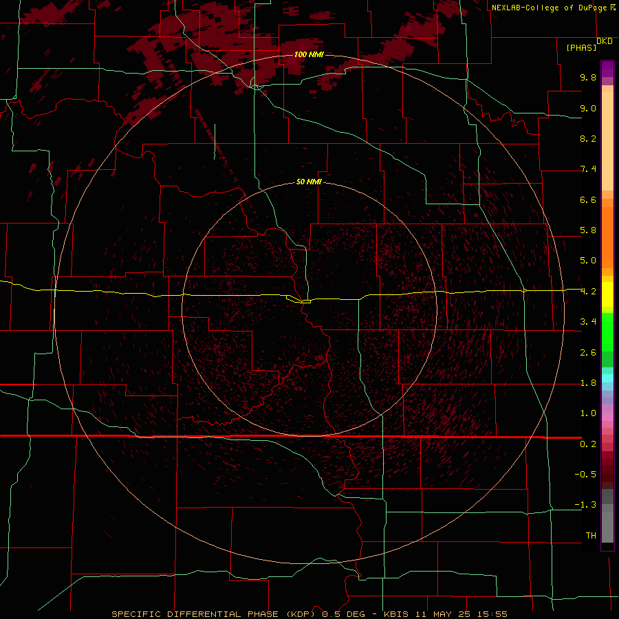Click the [PHAS] legend heading

pos(581,47)
